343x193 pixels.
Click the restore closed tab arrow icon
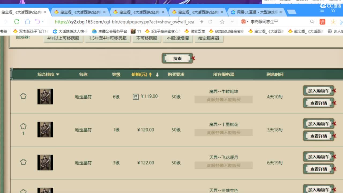pyautogui.click(x=38, y=22)
